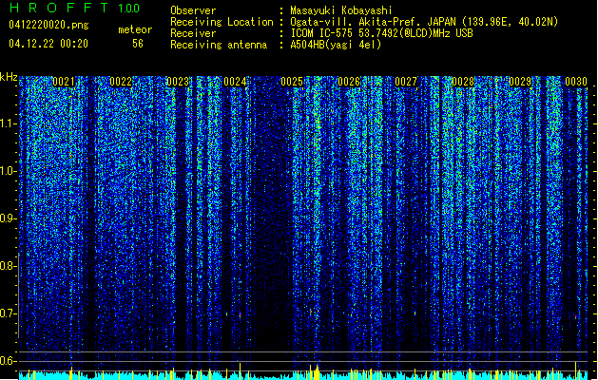
Task: Click the 0021 time marker
Action: point(64,82)
